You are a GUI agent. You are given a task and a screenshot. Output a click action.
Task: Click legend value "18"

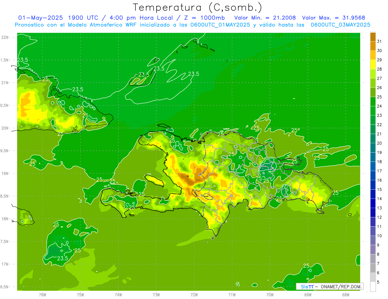click(x=379, y=162)
